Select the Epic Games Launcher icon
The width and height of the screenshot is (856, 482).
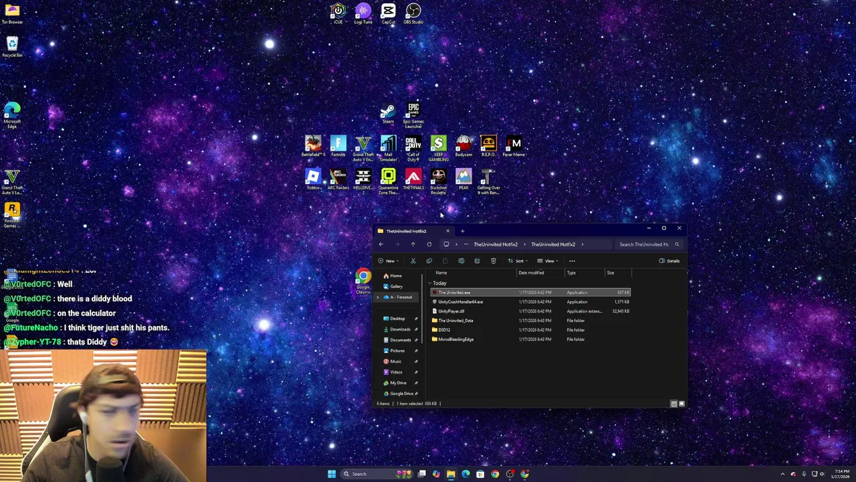413,115
